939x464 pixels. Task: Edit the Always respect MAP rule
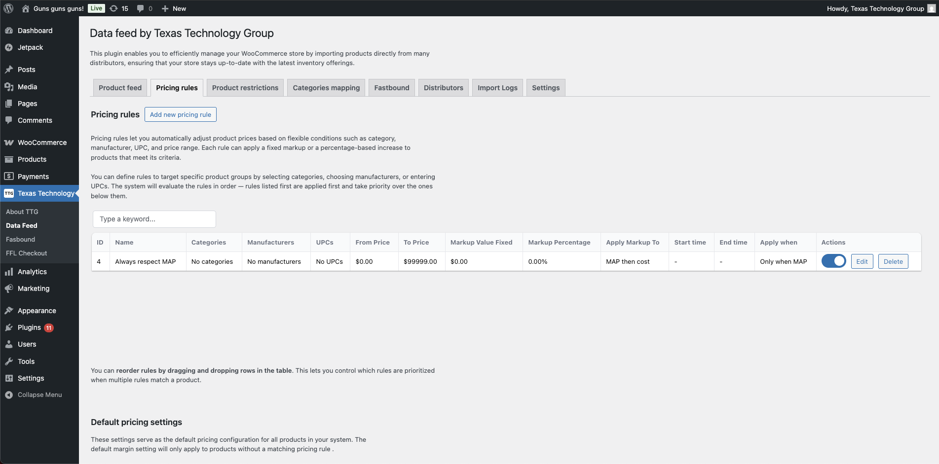point(862,261)
